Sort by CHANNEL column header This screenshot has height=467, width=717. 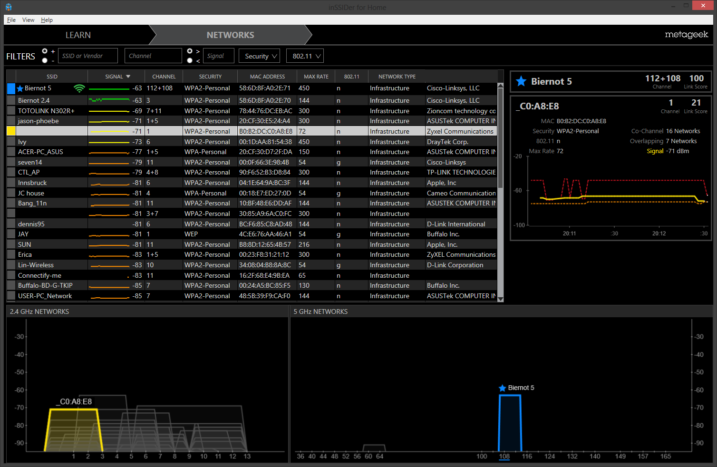click(x=164, y=77)
